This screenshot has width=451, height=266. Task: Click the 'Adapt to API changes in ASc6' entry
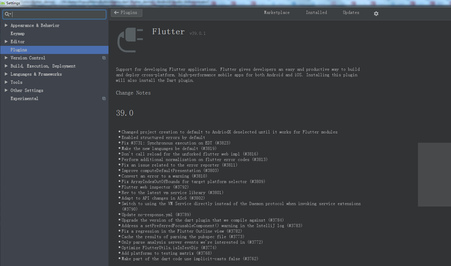[163, 198]
